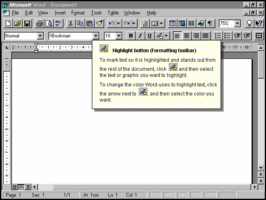Screen dimensions: 266x200
Task: Click the Word document control icon
Action: tap(6, 13)
